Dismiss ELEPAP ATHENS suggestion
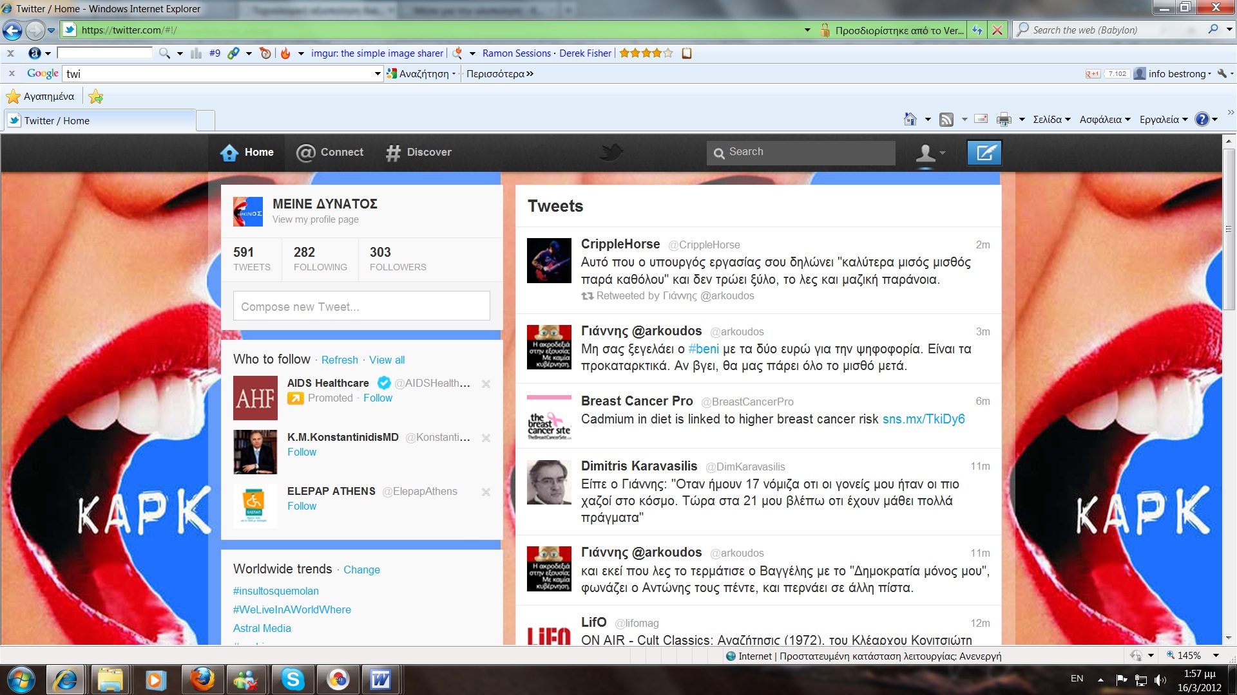The height and width of the screenshot is (695, 1237). (x=486, y=492)
